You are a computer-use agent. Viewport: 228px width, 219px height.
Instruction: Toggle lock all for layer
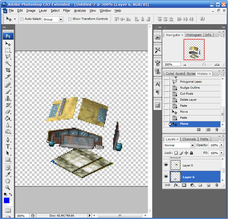tap(191, 153)
